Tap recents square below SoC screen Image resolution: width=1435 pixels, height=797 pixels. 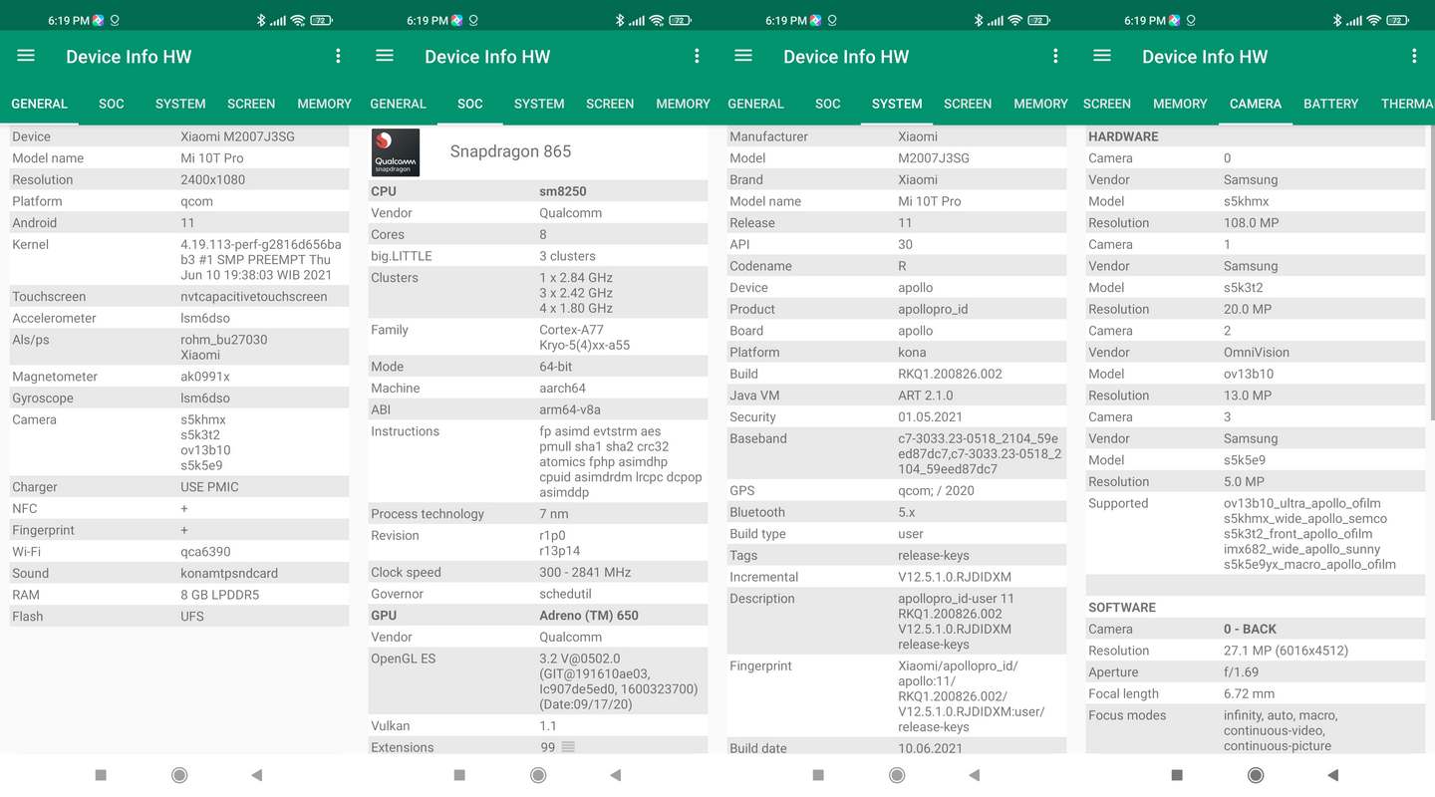[x=459, y=775]
